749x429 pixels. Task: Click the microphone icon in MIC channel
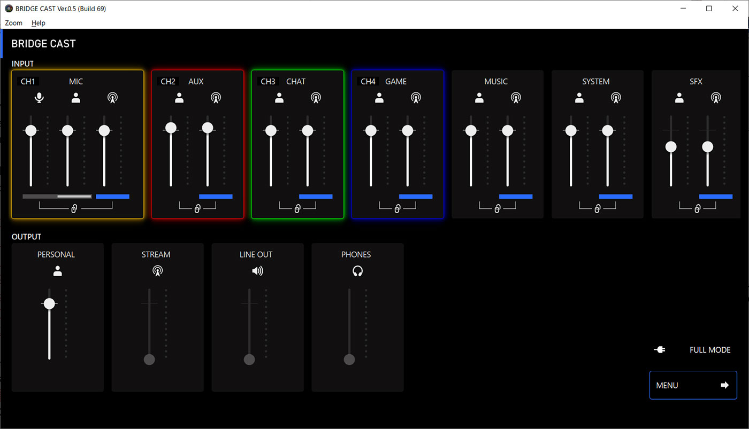[x=39, y=98]
